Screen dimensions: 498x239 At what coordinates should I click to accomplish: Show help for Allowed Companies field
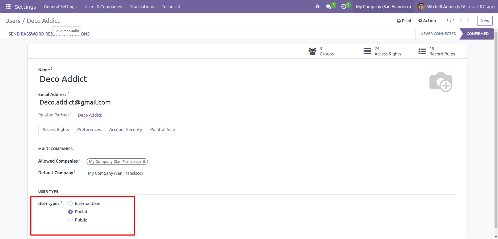coord(79,160)
